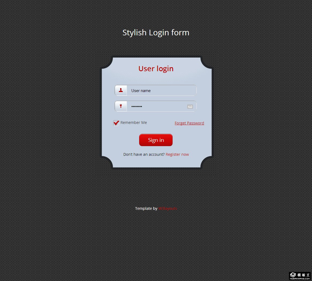Open the virtual keyboard icon in password field
312x281 pixels.
(x=190, y=107)
